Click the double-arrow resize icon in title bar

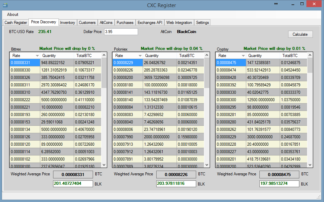(x=276, y=4)
